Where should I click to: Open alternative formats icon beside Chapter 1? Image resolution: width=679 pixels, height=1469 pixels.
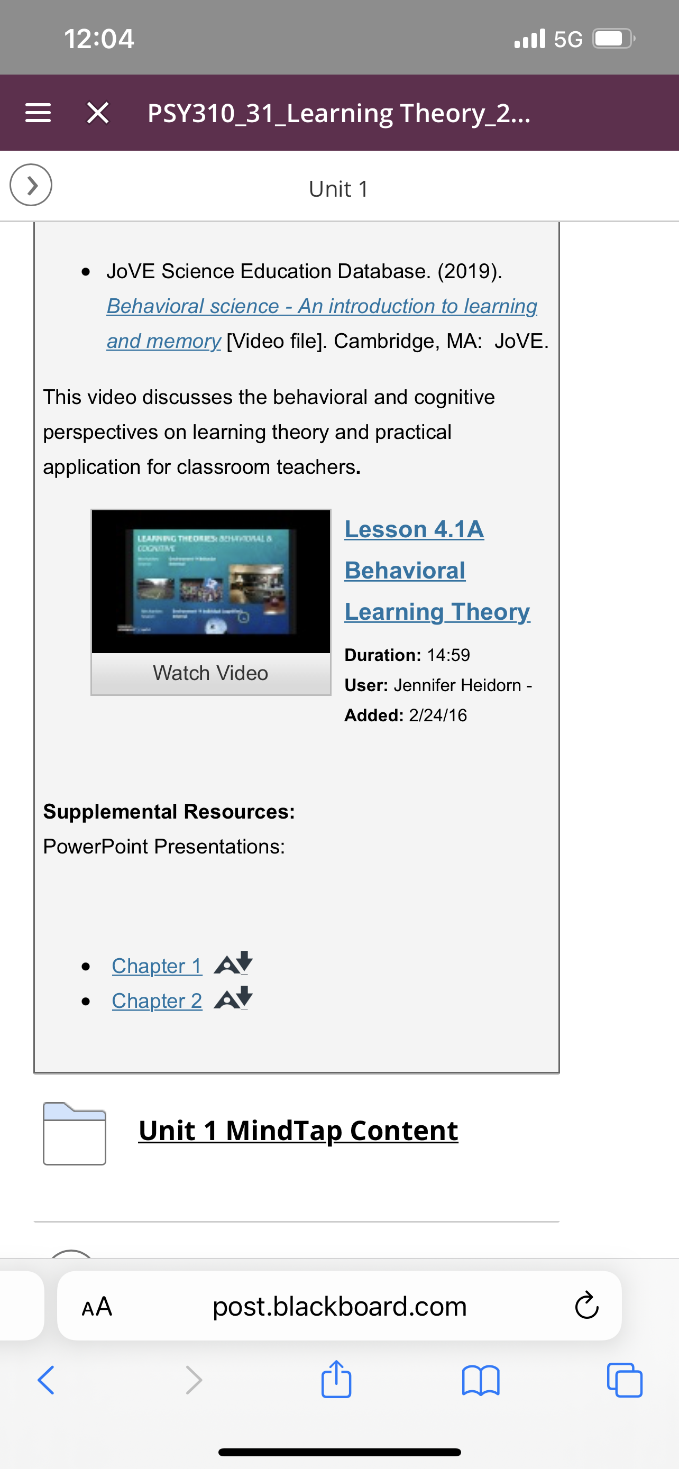(233, 963)
